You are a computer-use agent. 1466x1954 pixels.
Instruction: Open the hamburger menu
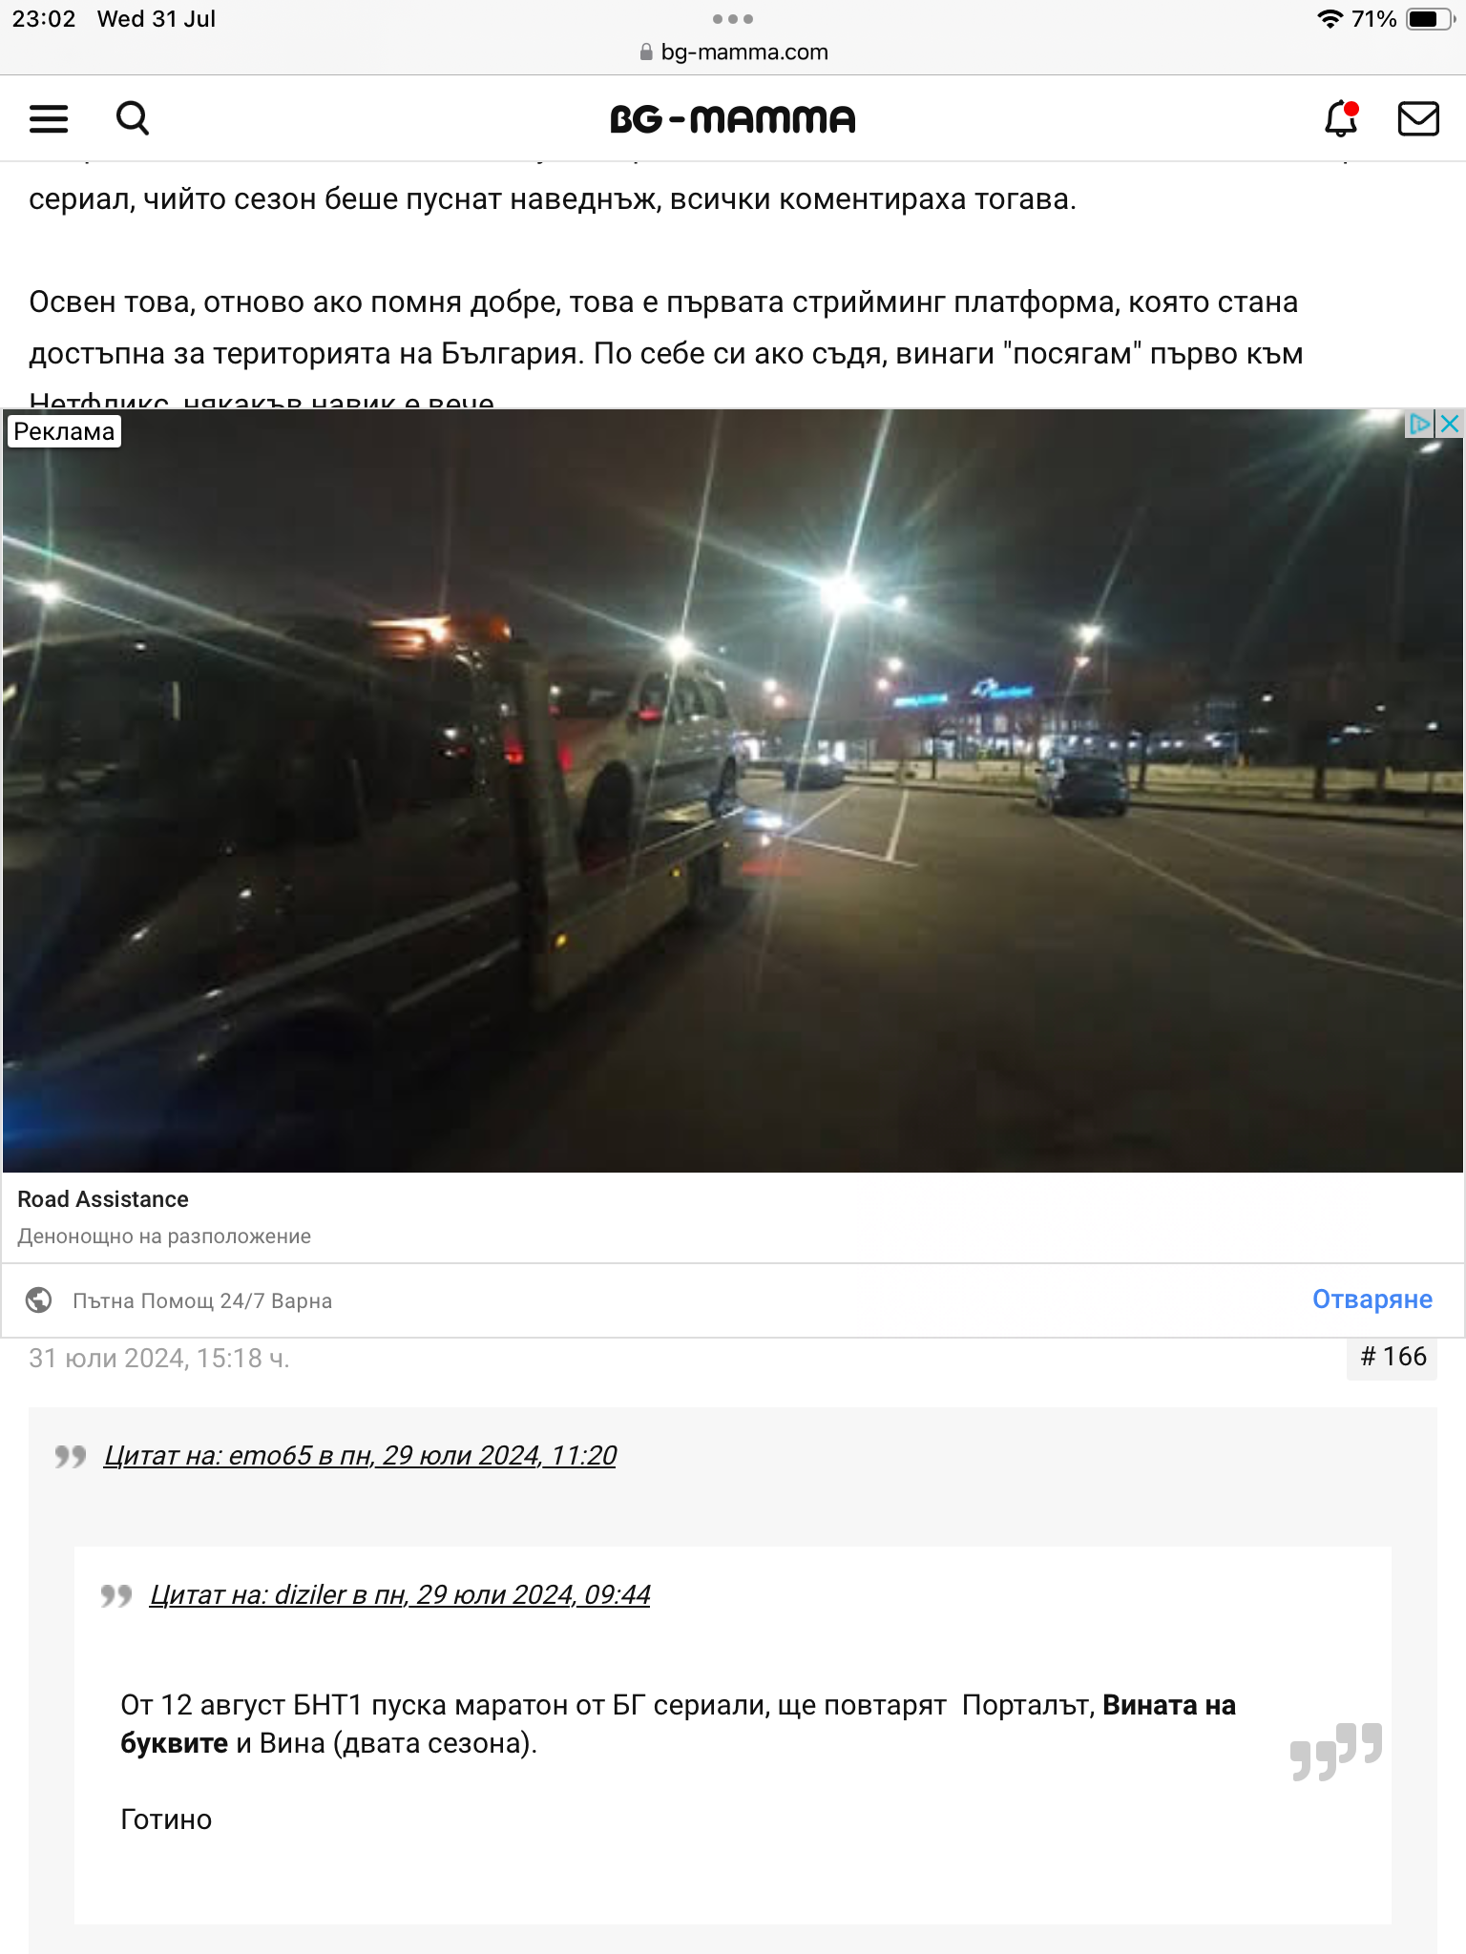click(x=49, y=119)
